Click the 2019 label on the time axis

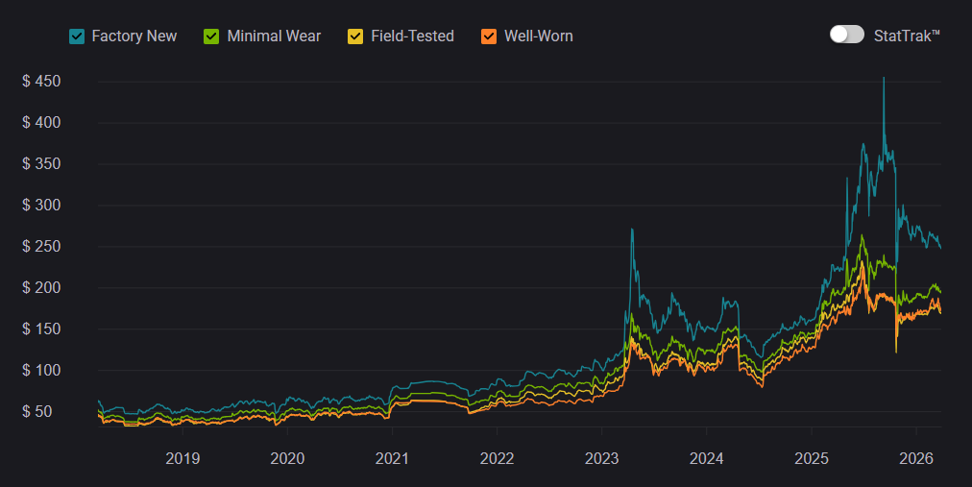tap(182, 458)
